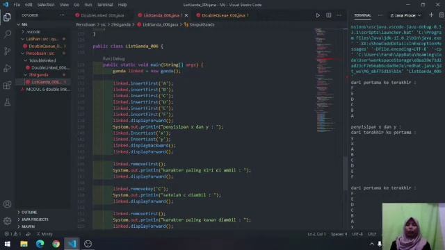
Task: Open Windows Start menu
Action: (x=8, y=244)
